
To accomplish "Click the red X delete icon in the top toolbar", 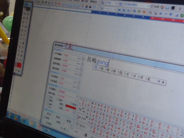I will pyautogui.click(x=59, y=4).
